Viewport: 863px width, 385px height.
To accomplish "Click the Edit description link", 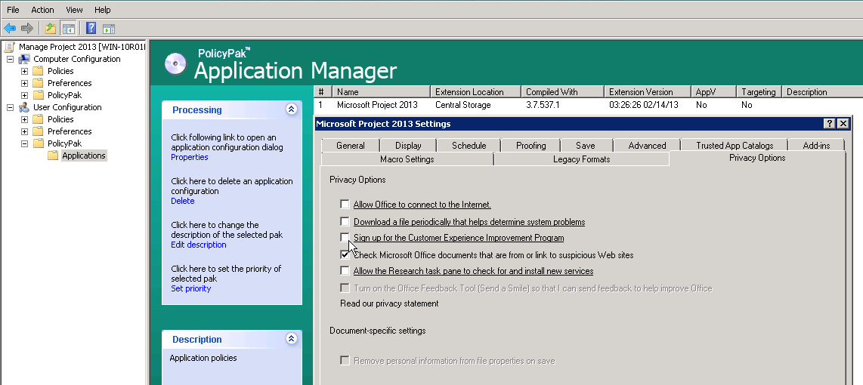I will tap(199, 245).
